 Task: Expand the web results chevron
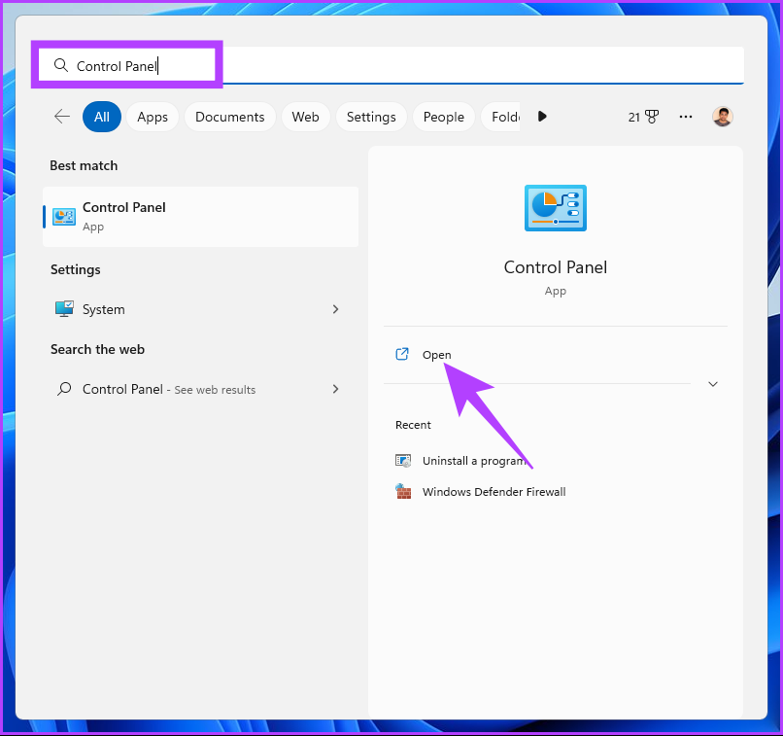[x=335, y=389]
